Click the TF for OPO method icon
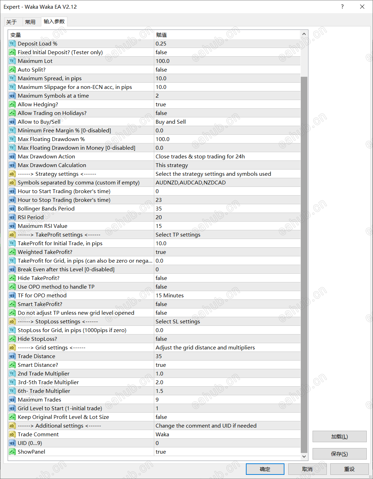Screen dimensions: 373x479 12,295
